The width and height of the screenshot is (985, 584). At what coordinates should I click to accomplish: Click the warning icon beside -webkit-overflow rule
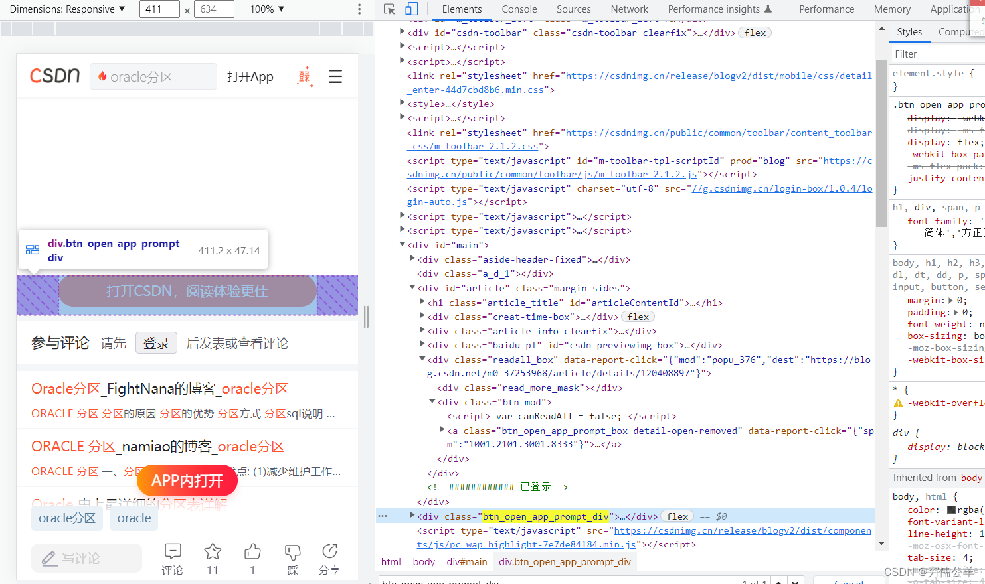pyautogui.click(x=899, y=403)
